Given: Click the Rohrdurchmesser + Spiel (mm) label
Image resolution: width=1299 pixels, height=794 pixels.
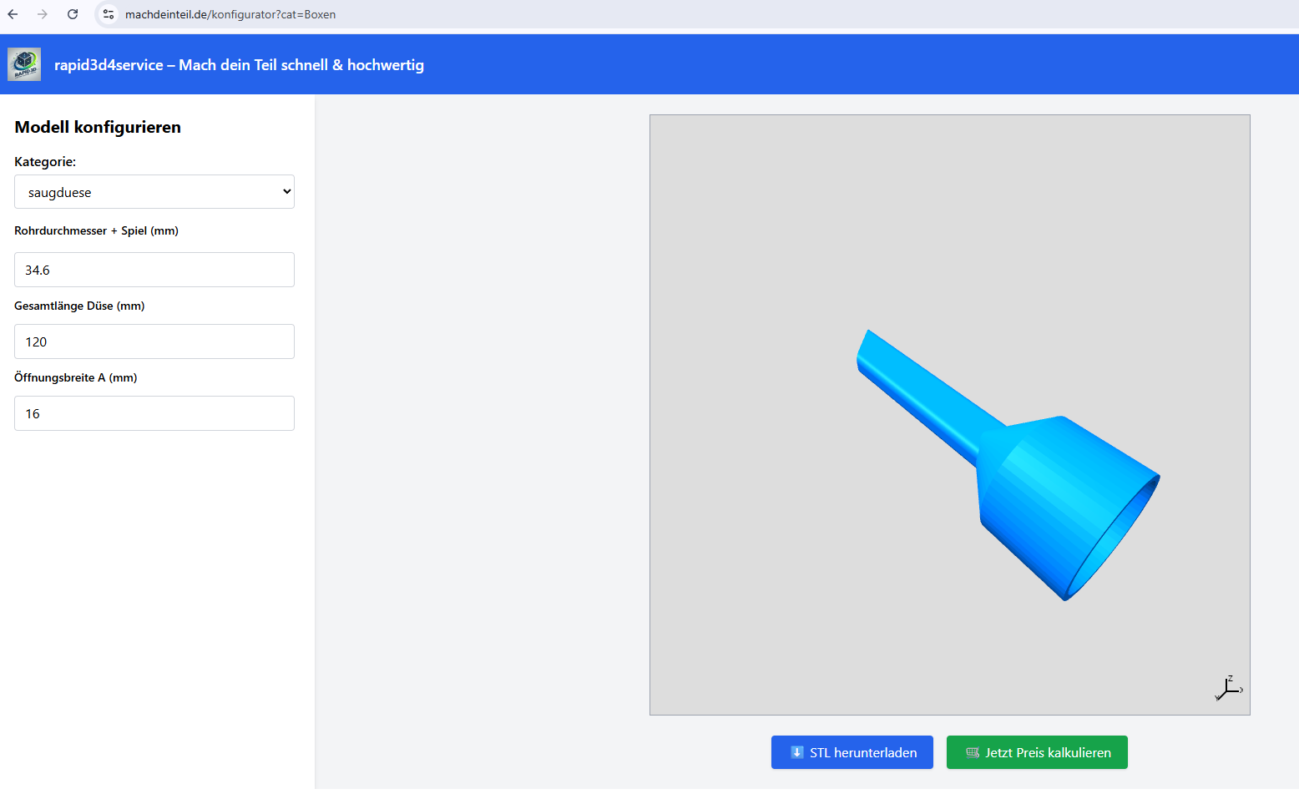Looking at the screenshot, I should coord(96,230).
